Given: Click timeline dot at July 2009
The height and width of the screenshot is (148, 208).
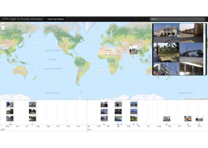Looking at the screenshot, I should 32,125.
